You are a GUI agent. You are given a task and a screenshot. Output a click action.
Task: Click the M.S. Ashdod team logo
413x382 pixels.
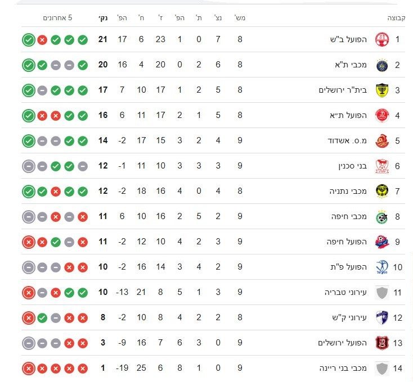[382, 141]
